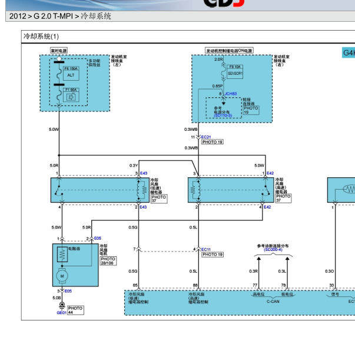Follow the SD200-4 diagnostic link reference
This screenshot has height=357, width=355.
273,250
